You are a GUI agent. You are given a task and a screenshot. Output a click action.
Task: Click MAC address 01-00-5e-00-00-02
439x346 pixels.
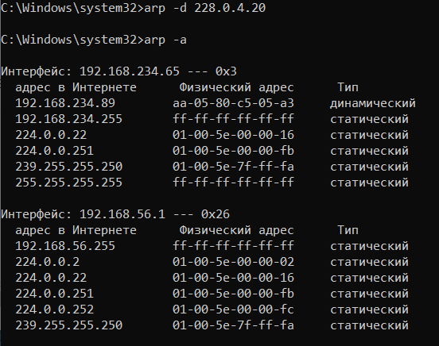(x=234, y=262)
